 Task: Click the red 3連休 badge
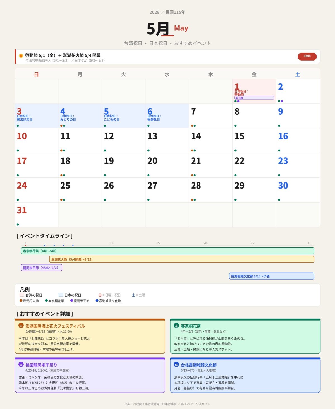[x=307, y=56]
